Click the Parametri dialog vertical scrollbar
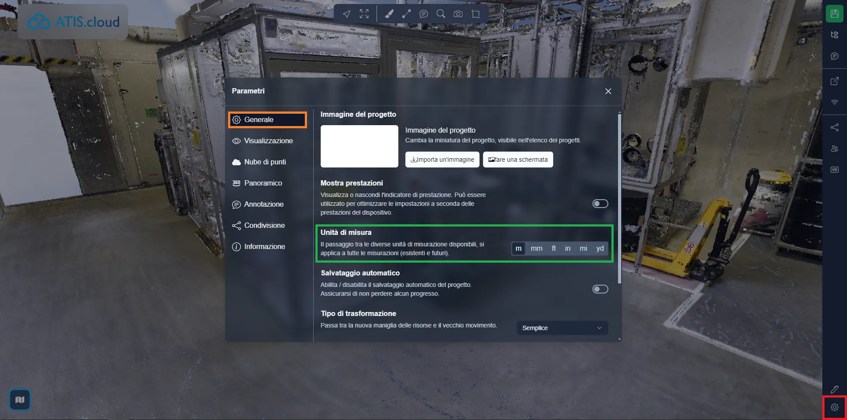Screen dimensions: 847x420 click(x=619, y=198)
